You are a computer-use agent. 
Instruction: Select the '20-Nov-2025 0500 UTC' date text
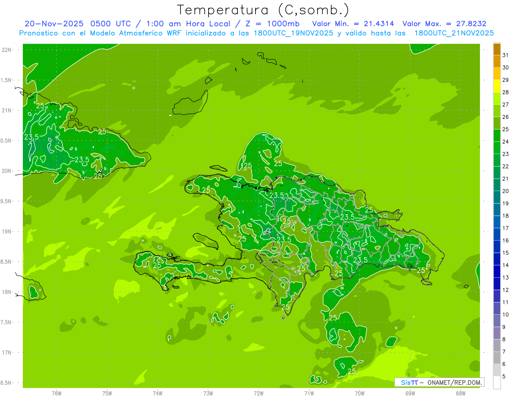[x=78, y=24]
